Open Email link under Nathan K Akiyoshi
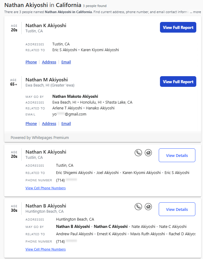The width and height of the screenshot is (203, 259). pyautogui.click(x=66, y=62)
